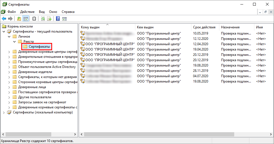Open the Справка menu
This screenshot has height=144, width=274.
click(x=68, y=12)
